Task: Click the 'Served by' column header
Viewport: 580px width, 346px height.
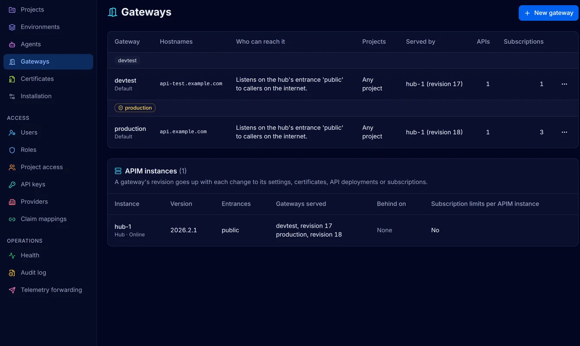Action: [x=420, y=42]
